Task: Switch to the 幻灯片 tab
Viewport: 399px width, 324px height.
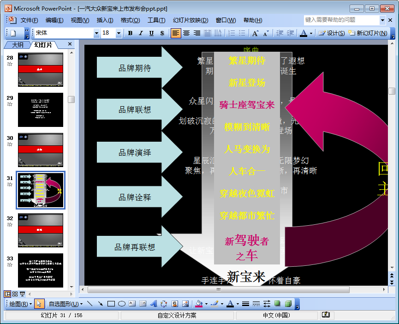Action: [x=43, y=45]
